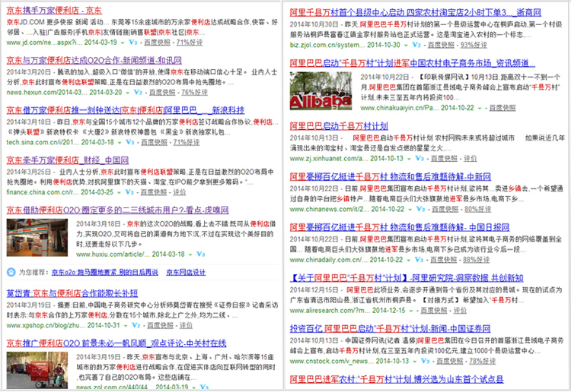571x392 pixels.
Task: Click recommended search 京东网店设计
Action: [x=186, y=272]
